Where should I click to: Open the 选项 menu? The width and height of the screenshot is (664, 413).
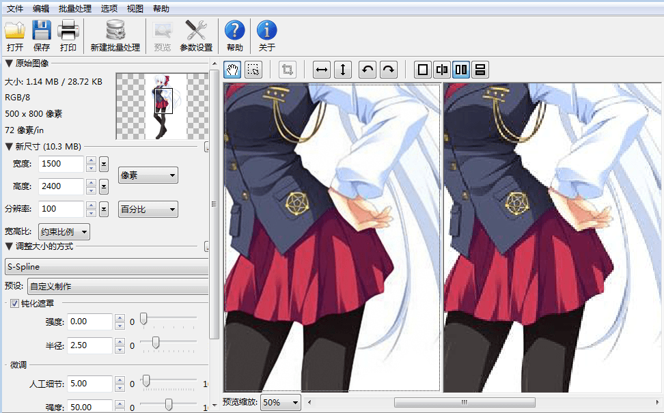(109, 8)
